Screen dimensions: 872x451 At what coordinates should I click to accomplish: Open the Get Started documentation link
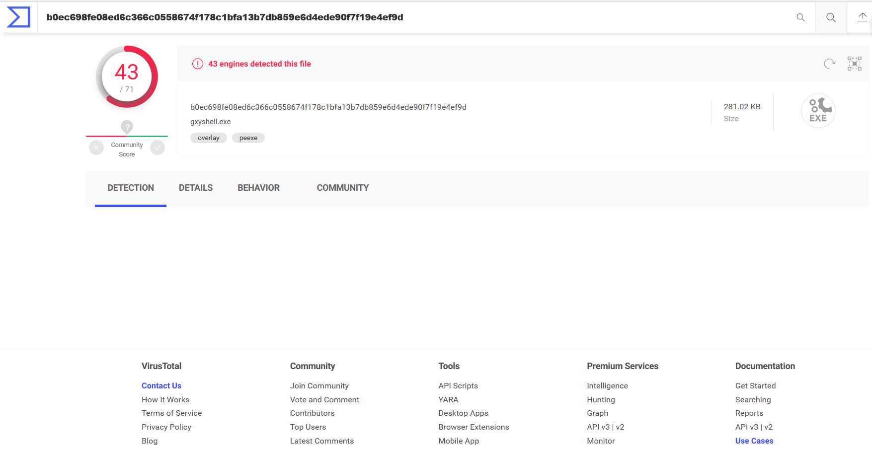pos(756,386)
